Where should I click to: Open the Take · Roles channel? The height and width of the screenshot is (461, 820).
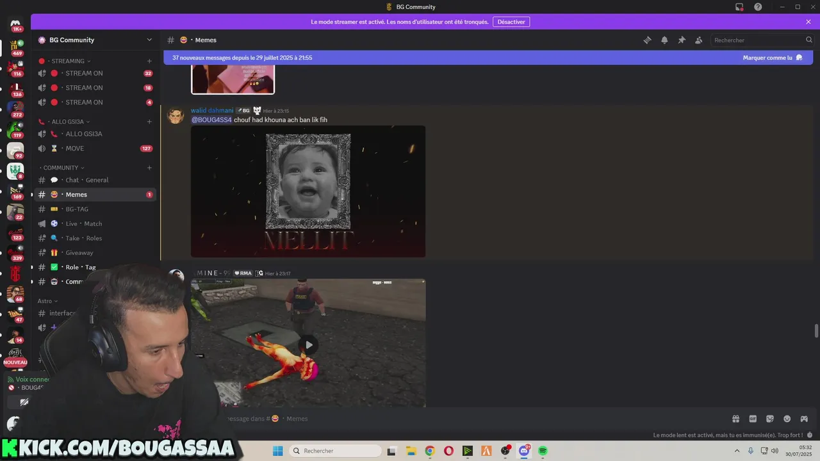point(95,238)
